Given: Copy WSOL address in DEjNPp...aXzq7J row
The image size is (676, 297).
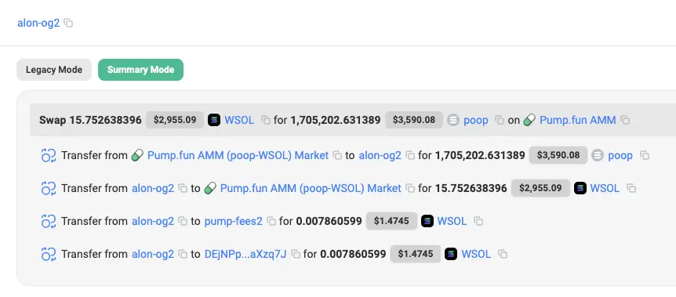Looking at the screenshot, I should [x=502, y=255].
